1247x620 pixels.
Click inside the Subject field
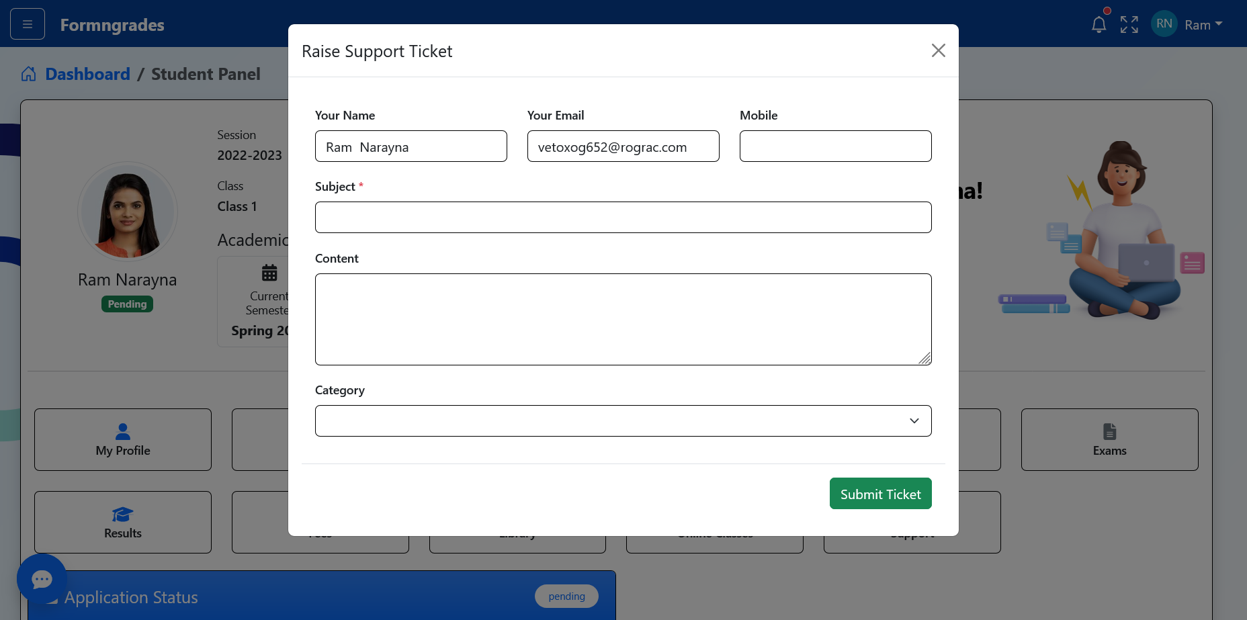[x=623, y=217]
